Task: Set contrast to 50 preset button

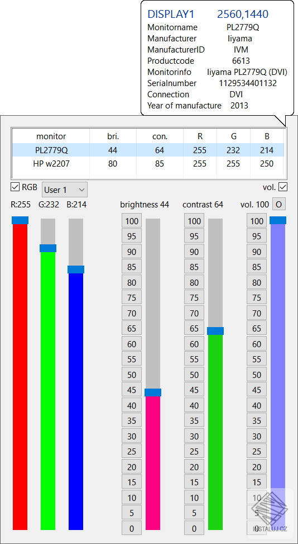Action: (x=194, y=375)
